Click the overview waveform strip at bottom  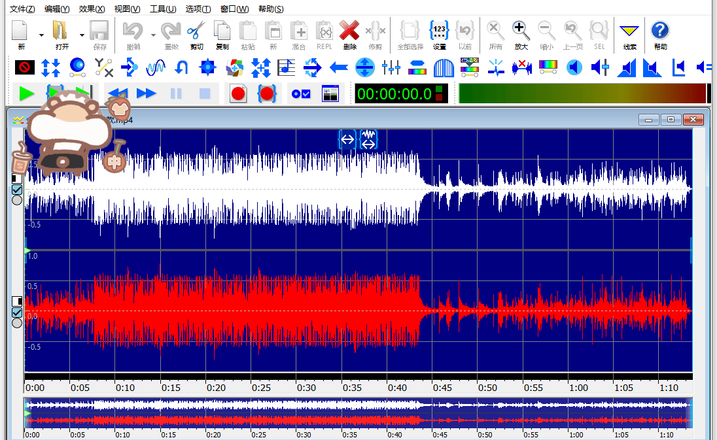358,413
